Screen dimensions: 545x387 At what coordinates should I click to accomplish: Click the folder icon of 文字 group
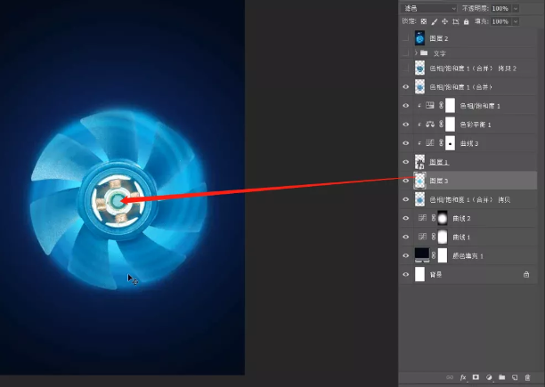click(x=424, y=53)
